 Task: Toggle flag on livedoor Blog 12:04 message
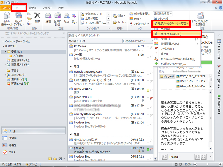pos(151,124)
